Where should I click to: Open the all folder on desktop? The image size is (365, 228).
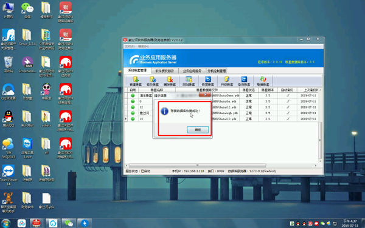tap(46, 146)
